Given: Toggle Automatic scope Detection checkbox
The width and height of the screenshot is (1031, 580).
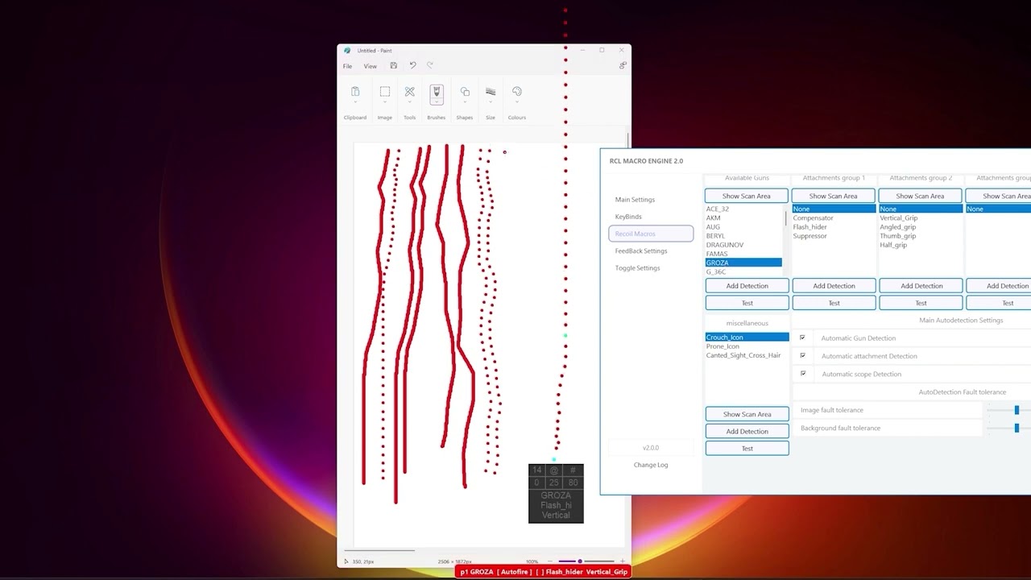Looking at the screenshot, I should [x=802, y=373].
